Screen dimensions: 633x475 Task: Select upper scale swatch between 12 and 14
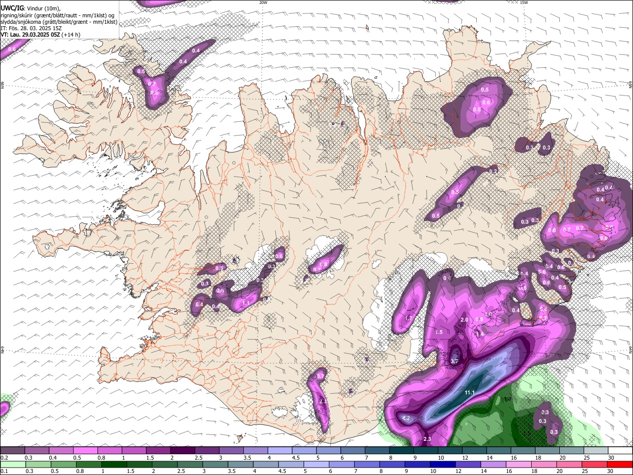pyautogui.click(x=475, y=451)
